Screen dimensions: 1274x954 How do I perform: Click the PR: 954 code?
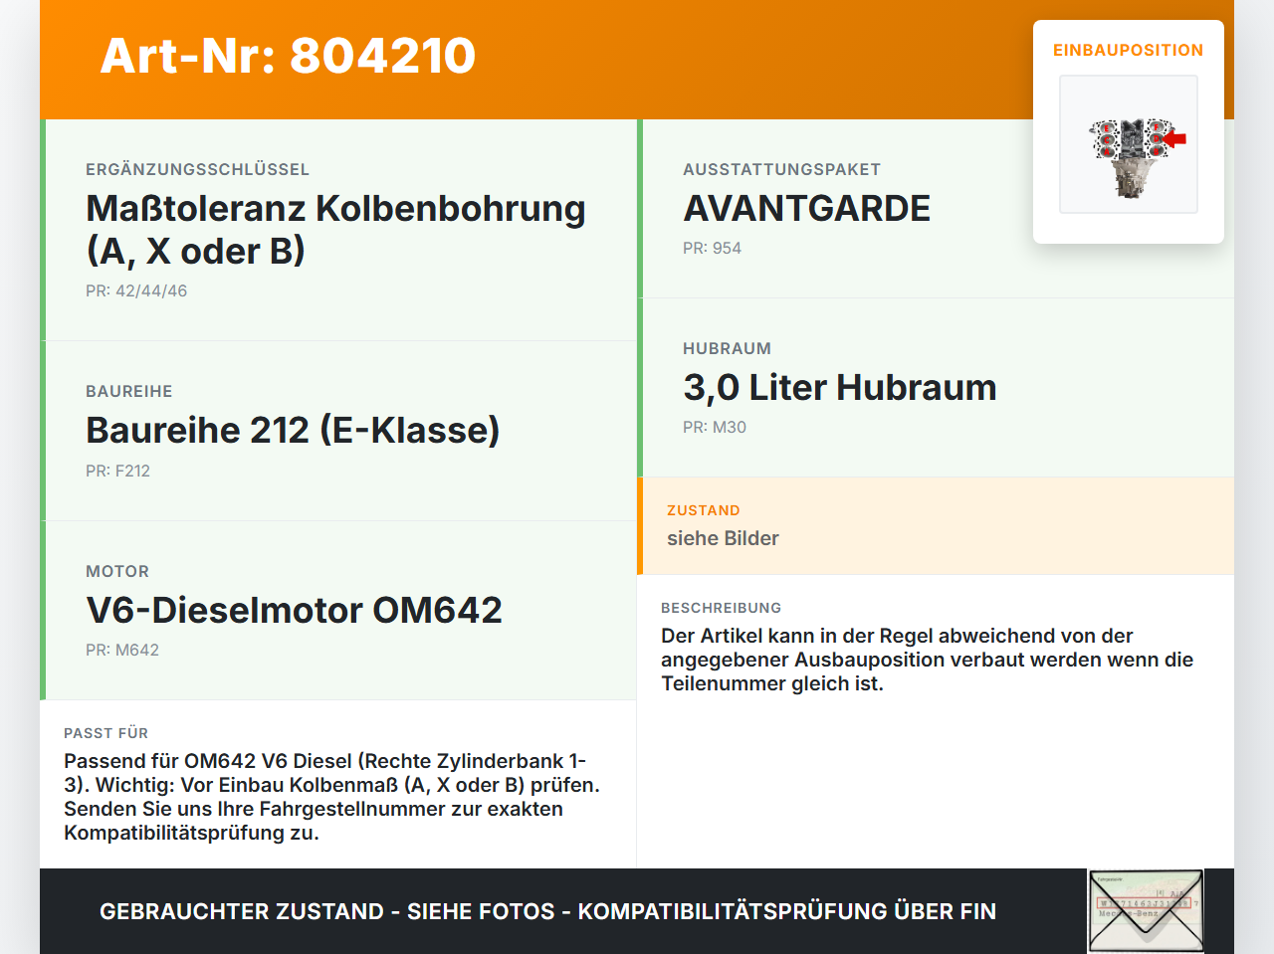(712, 248)
